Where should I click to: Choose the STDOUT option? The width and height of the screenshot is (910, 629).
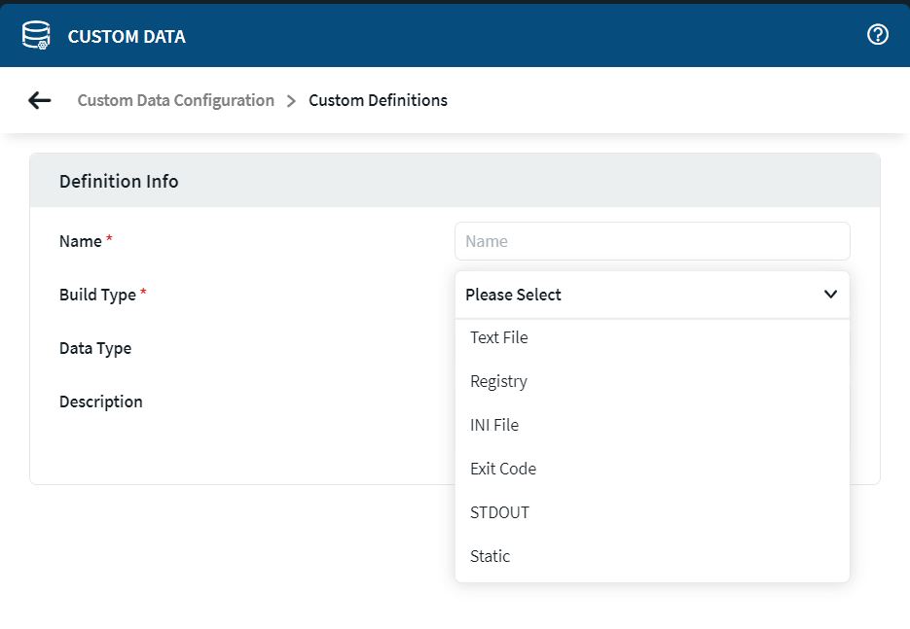point(499,512)
